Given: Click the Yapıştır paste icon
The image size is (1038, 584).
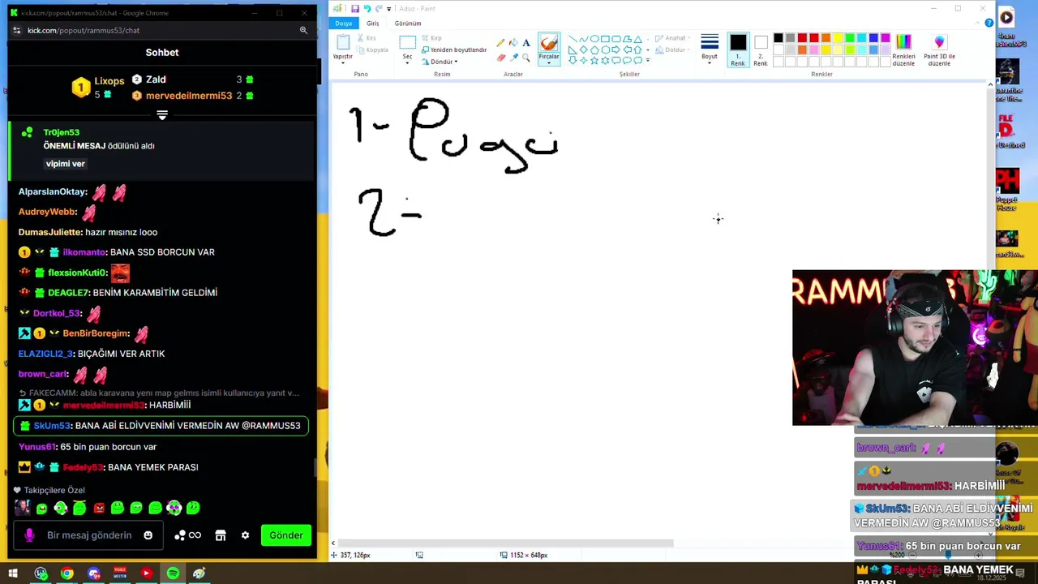Looking at the screenshot, I should 343,43.
